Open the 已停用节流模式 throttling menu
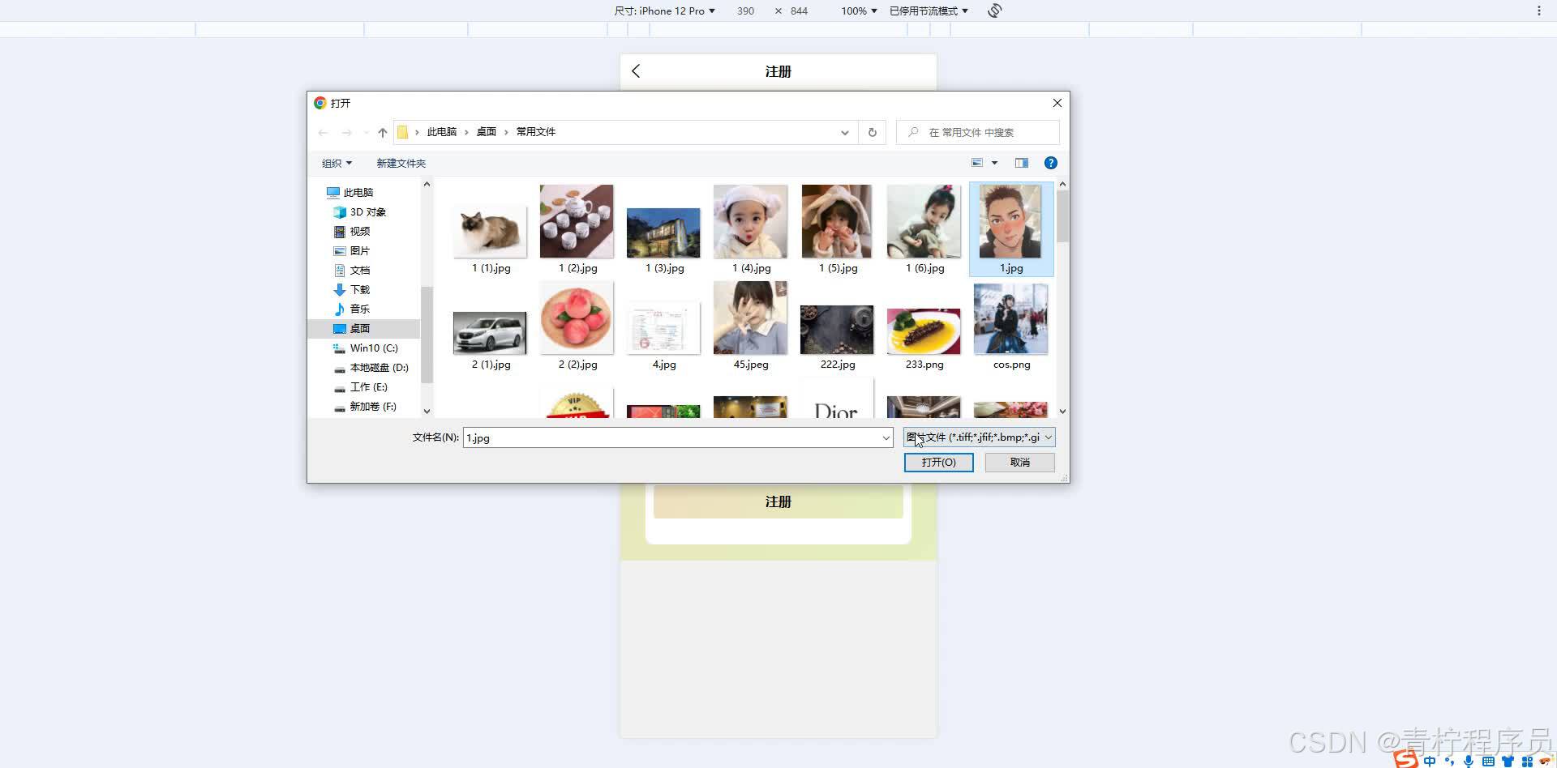 tap(925, 11)
